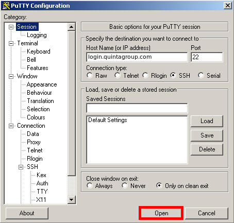
Task: Click the category tree scroll up arrow
Action: tap(71, 27)
